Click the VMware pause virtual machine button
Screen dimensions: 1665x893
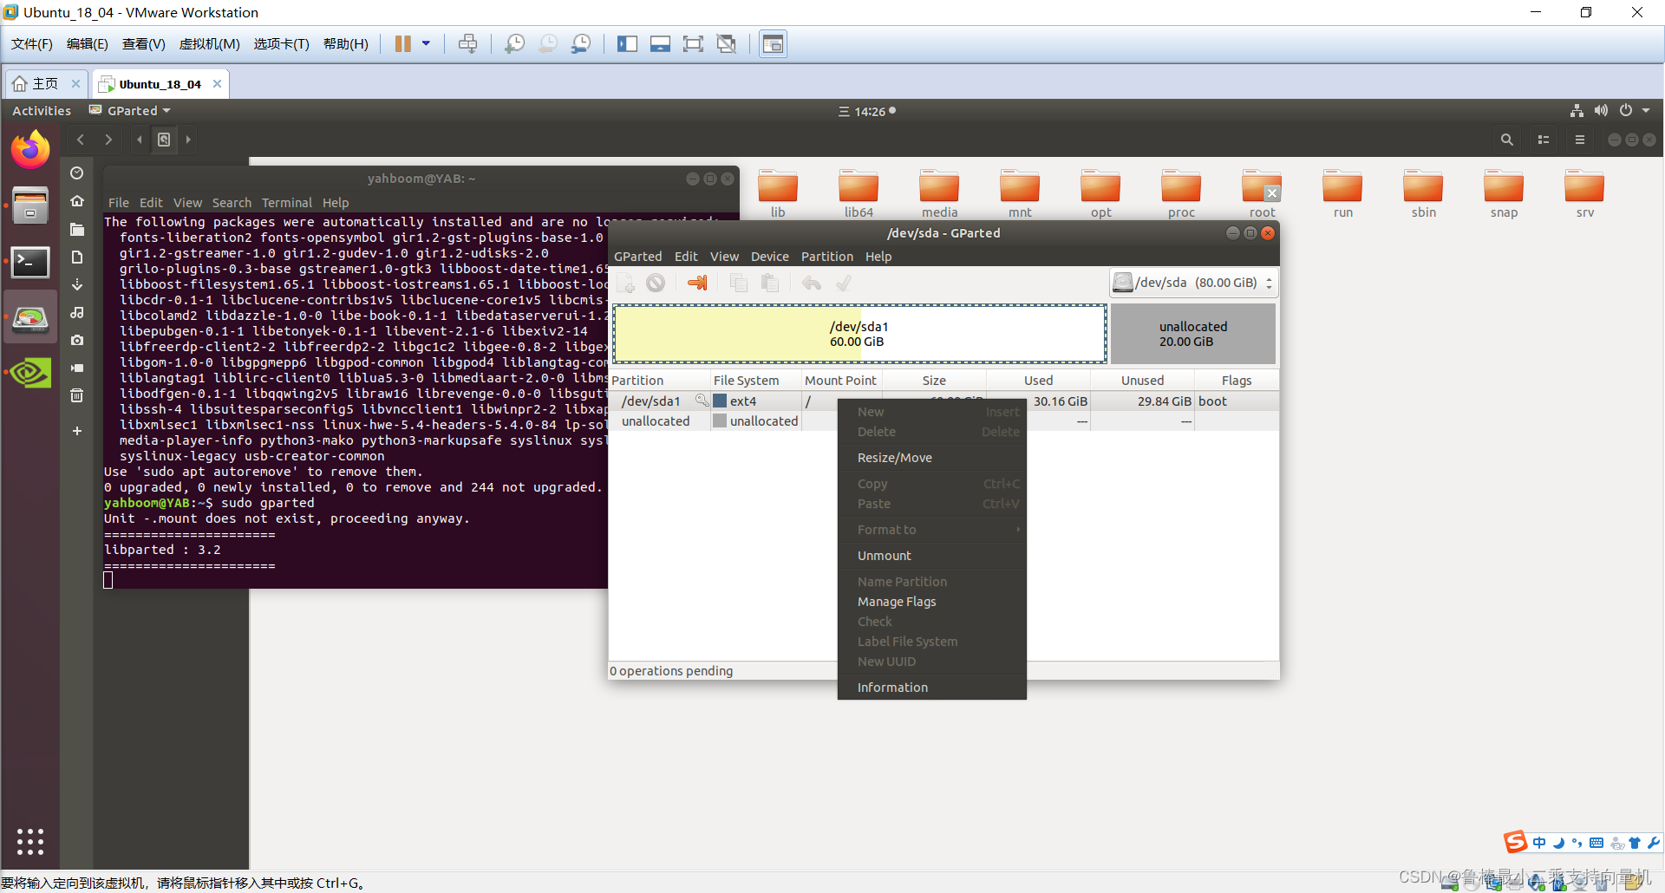click(402, 44)
